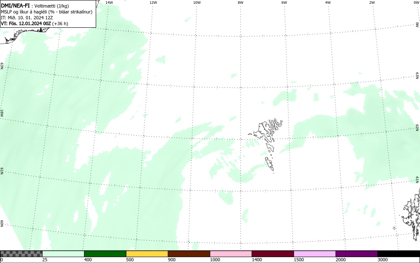Click the legend value '3000'
Screen dimensions: 420x263
(383, 260)
